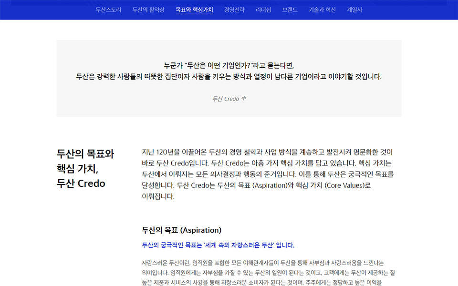Click the italic 두산 Credo 中 caption
Viewport: 458px width, 286px height.
pyautogui.click(x=229, y=99)
